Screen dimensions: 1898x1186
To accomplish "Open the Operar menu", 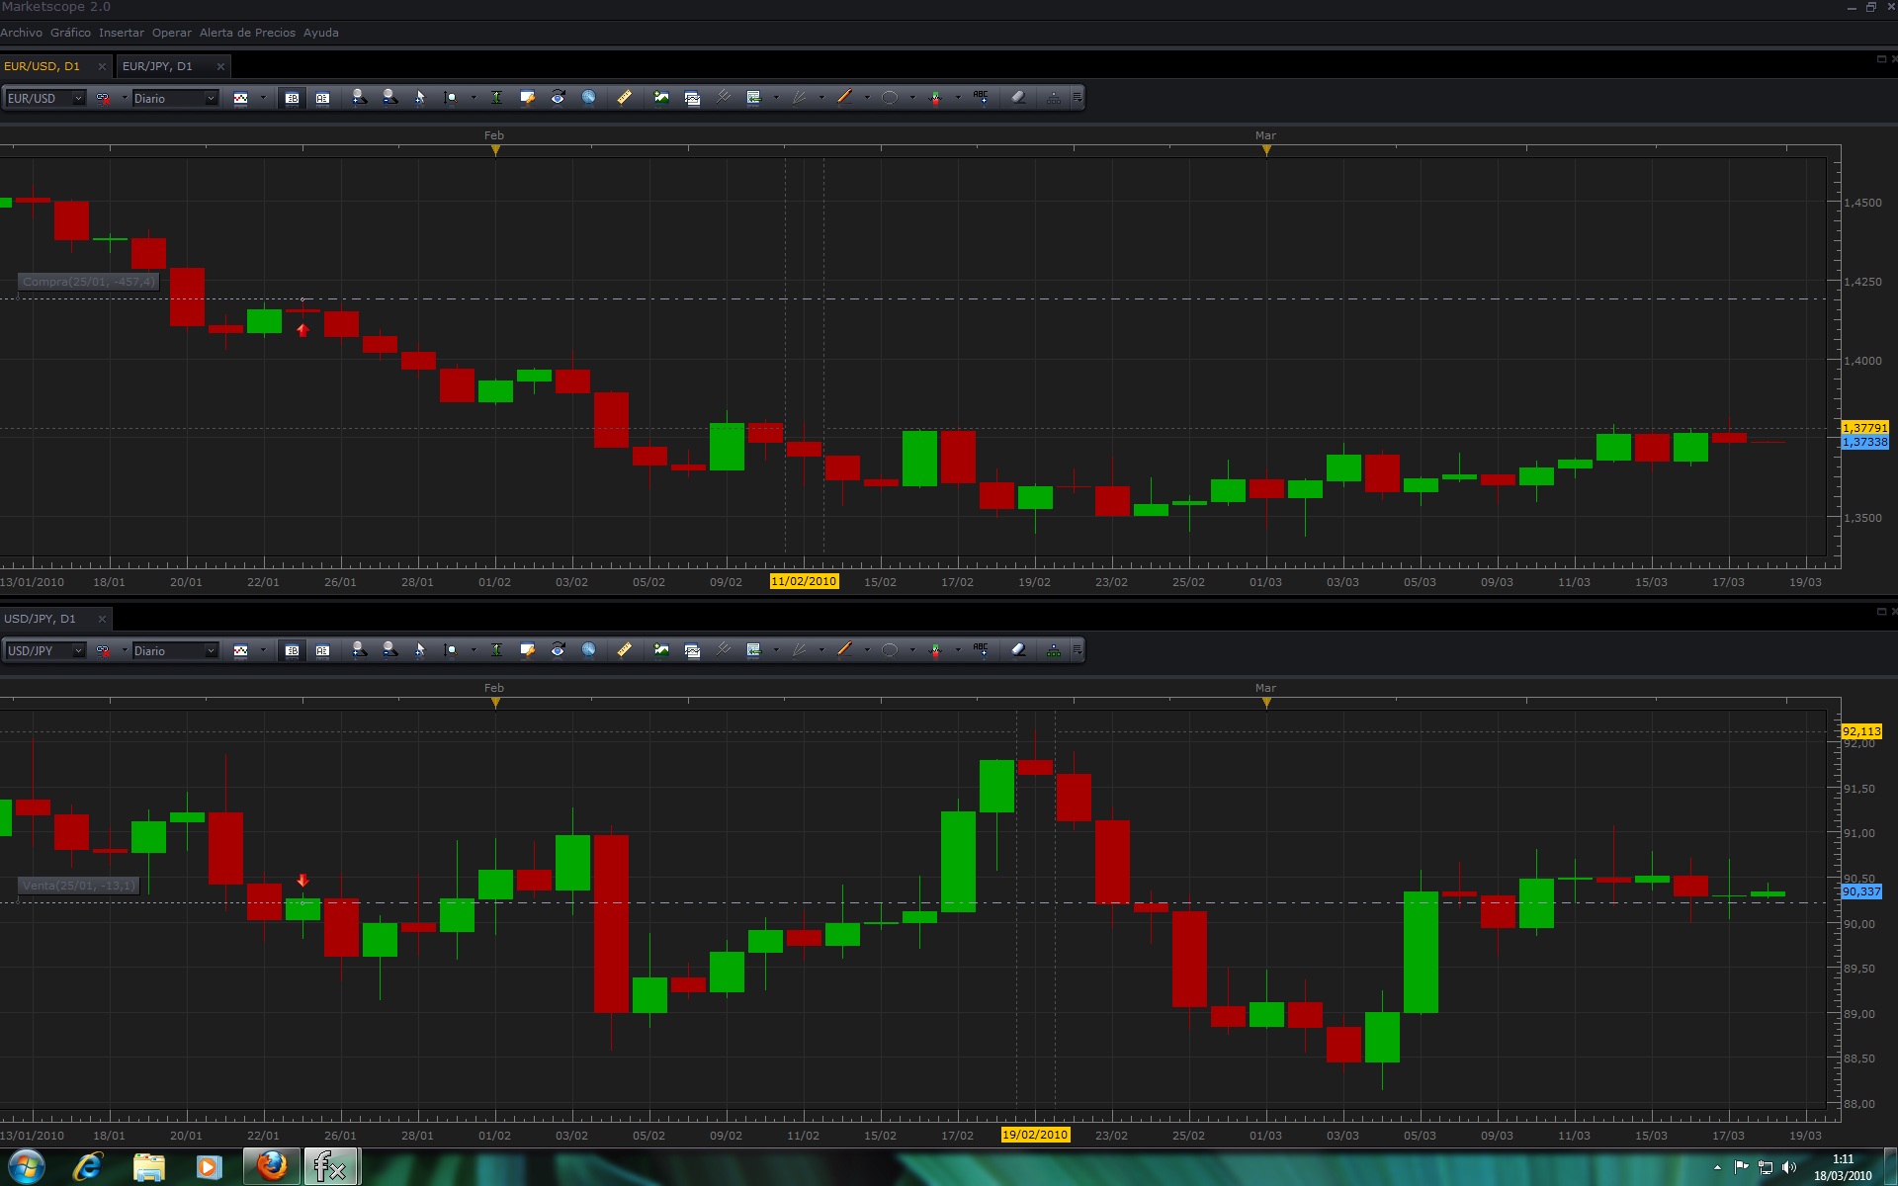I will pos(171,33).
